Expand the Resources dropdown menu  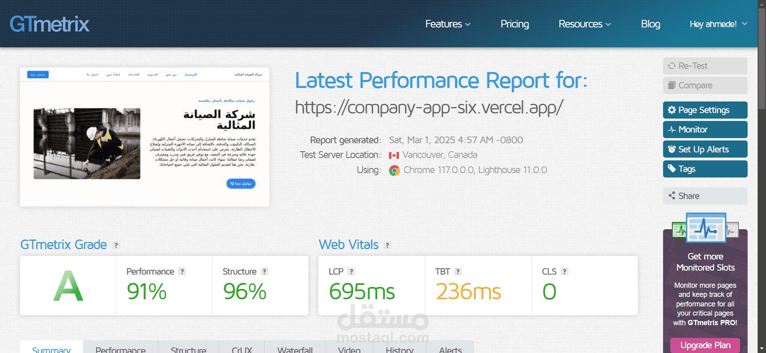point(584,24)
